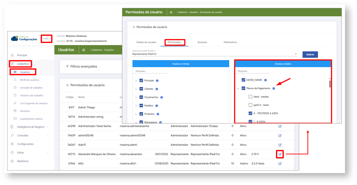Screen dimensions: 357x185
Task: Click the hamburger menu icon
Action: coord(46,39)
